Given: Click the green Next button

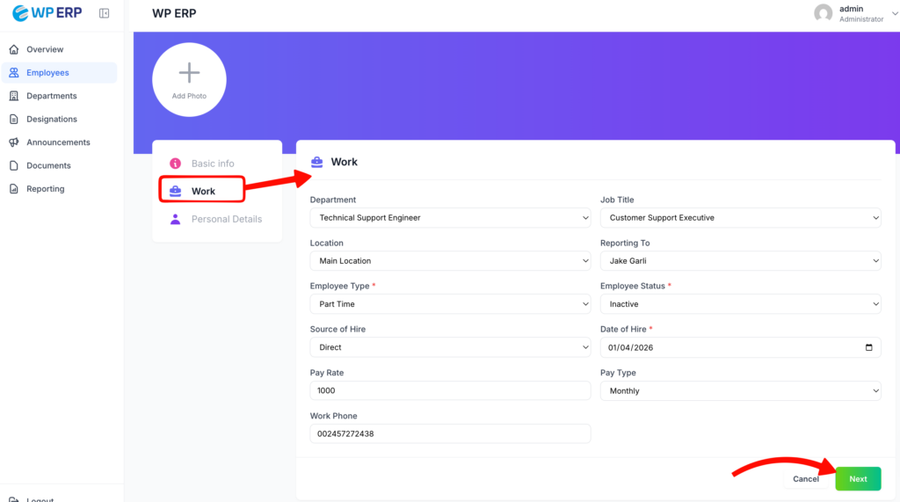Looking at the screenshot, I should tap(858, 479).
